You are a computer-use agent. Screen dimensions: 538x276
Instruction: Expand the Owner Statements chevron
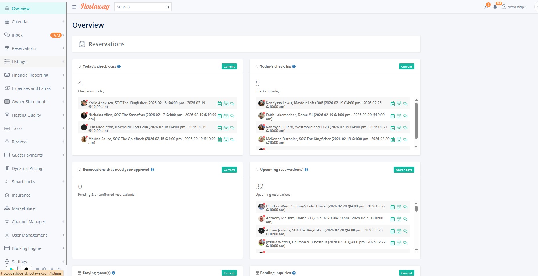pos(63,101)
